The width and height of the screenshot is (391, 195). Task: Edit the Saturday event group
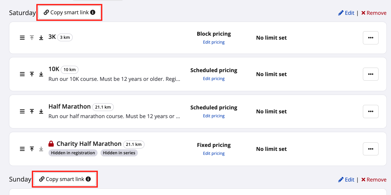pyautogui.click(x=346, y=13)
